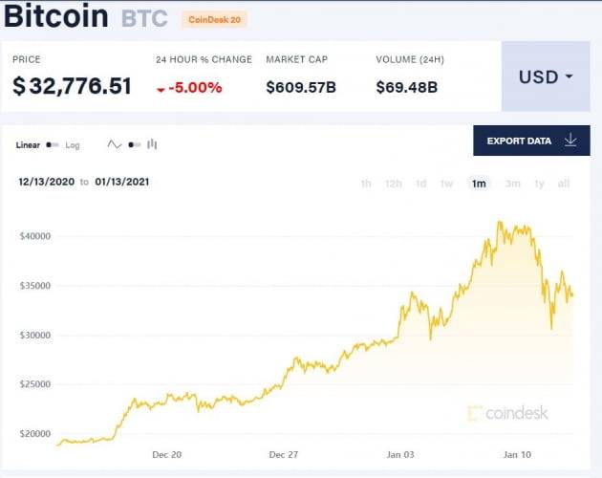
Task: Click the CoinDesk watermark logo on chart
Action: pos(507,413)
